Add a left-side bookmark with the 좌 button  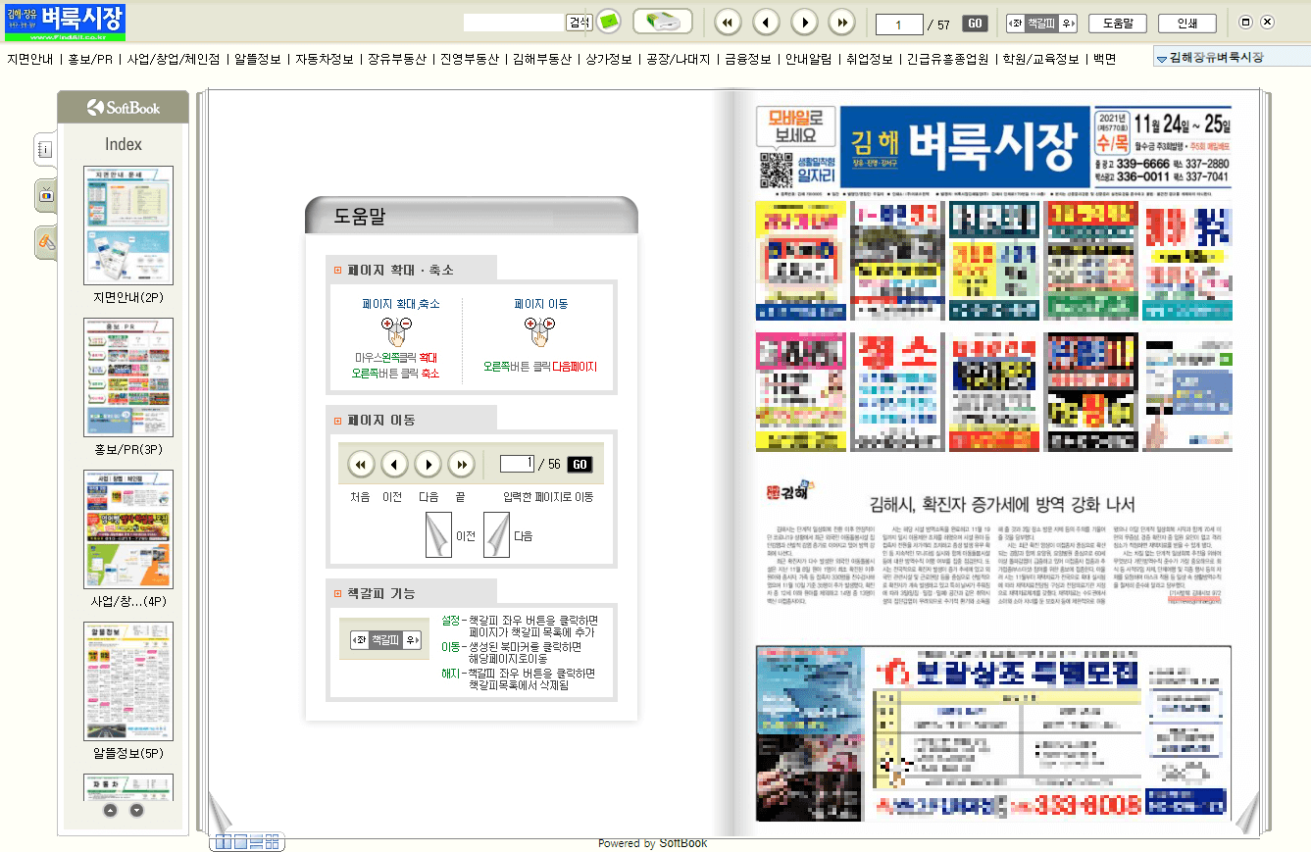click(1016, 23)
